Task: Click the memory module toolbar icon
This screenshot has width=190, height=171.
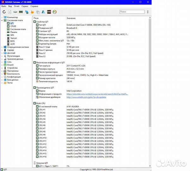Action: [21, 12]
